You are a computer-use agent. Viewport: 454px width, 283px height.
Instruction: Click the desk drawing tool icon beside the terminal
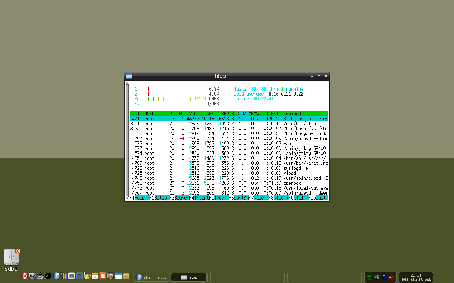pos(40,276)
